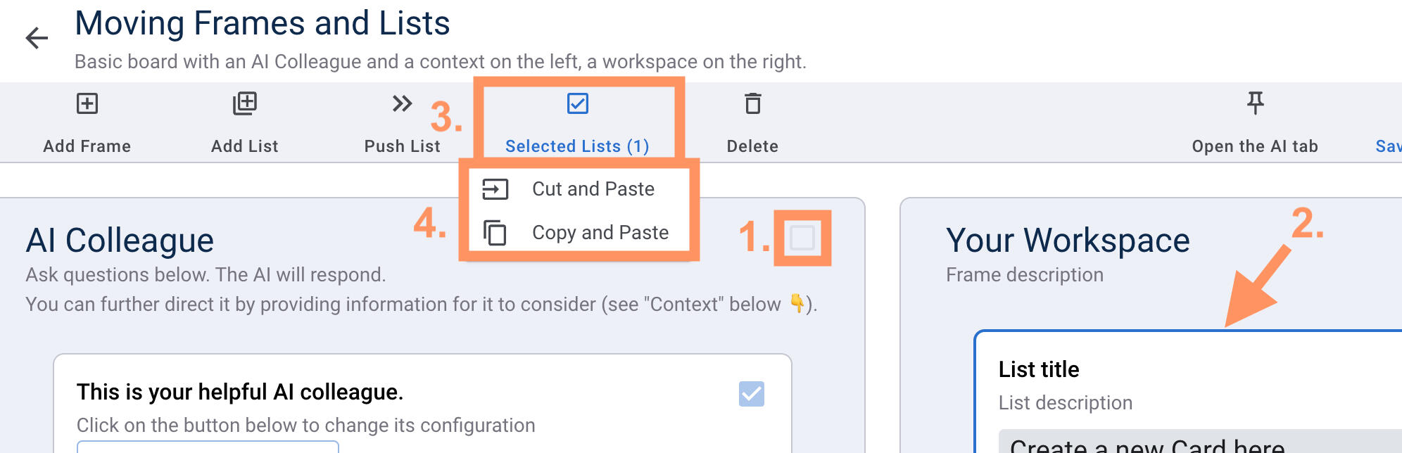Click the Your Workspace frame title
Image resolution: width=1402 pixels, height=453 pixels.
pos(1068,241)
